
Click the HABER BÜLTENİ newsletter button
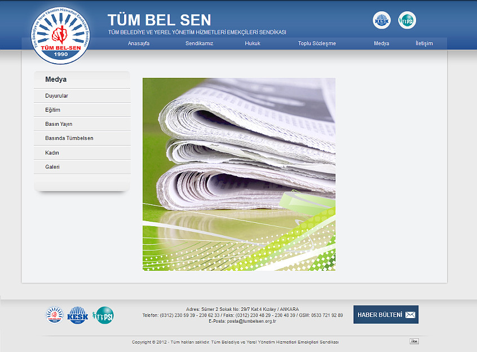click(386, 315)
